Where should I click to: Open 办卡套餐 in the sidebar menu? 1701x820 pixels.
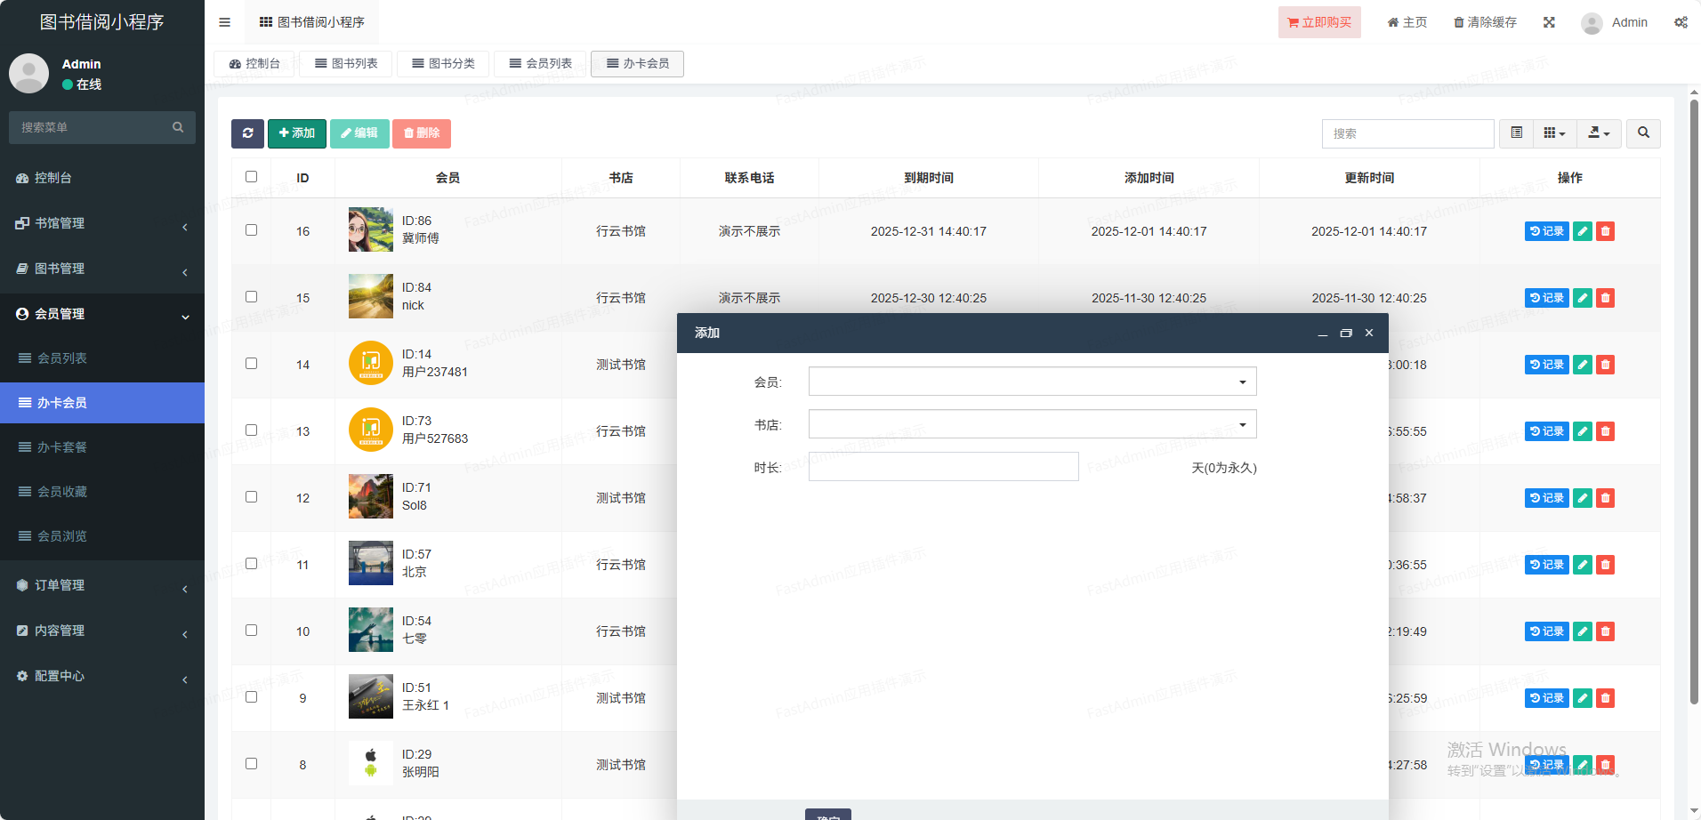click(x=62, y=447)
